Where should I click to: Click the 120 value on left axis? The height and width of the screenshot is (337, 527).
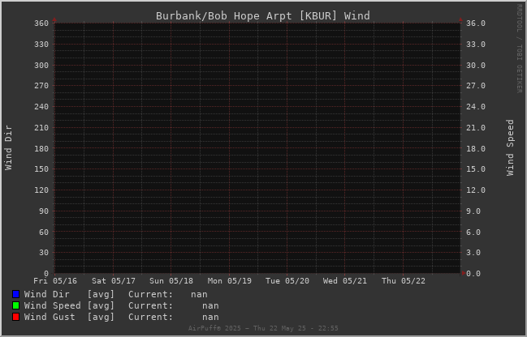point(41,190)
